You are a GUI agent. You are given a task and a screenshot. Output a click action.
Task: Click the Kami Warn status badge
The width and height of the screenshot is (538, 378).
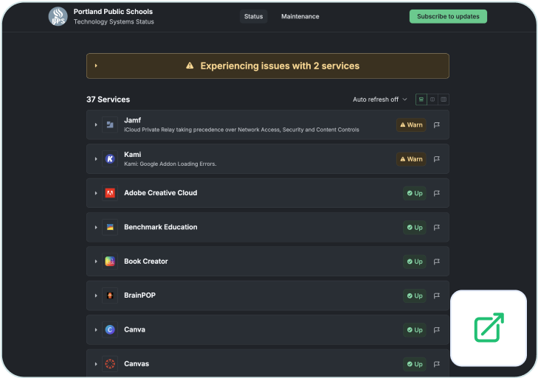click(x=411, y=158)
